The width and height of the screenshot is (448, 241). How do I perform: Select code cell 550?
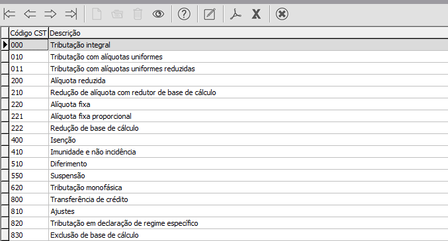[x=28, y=176]
